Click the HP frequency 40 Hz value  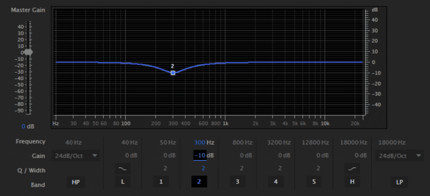[73, 143]
